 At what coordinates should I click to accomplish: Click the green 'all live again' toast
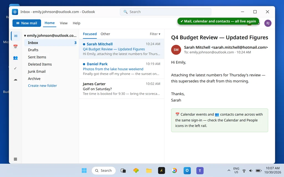[x=218, y=21]
